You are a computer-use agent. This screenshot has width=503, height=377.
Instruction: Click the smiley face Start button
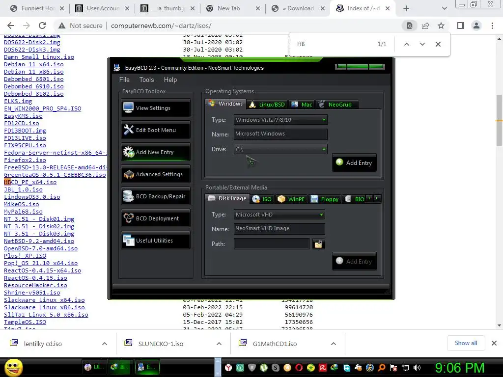[x=13, y=367]
